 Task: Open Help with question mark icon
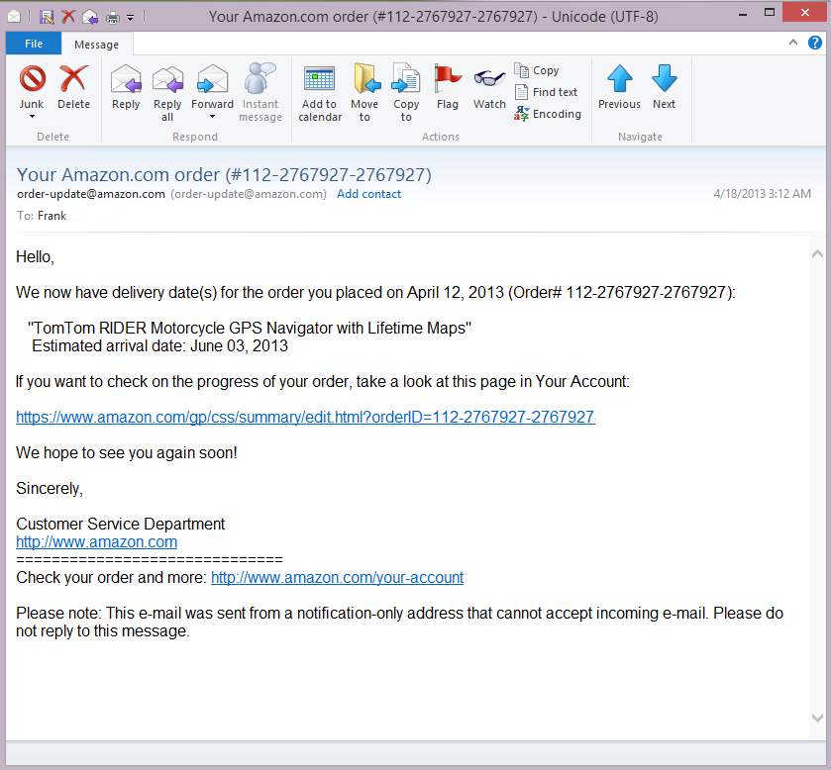(814, 43)
